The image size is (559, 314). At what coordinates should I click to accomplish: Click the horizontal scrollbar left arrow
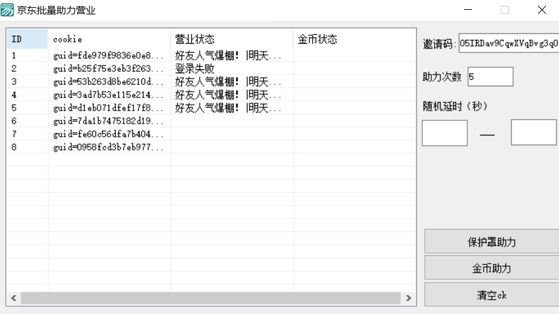tap(13, 298)
